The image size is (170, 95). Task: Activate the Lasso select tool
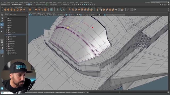[x=2, y=18]
